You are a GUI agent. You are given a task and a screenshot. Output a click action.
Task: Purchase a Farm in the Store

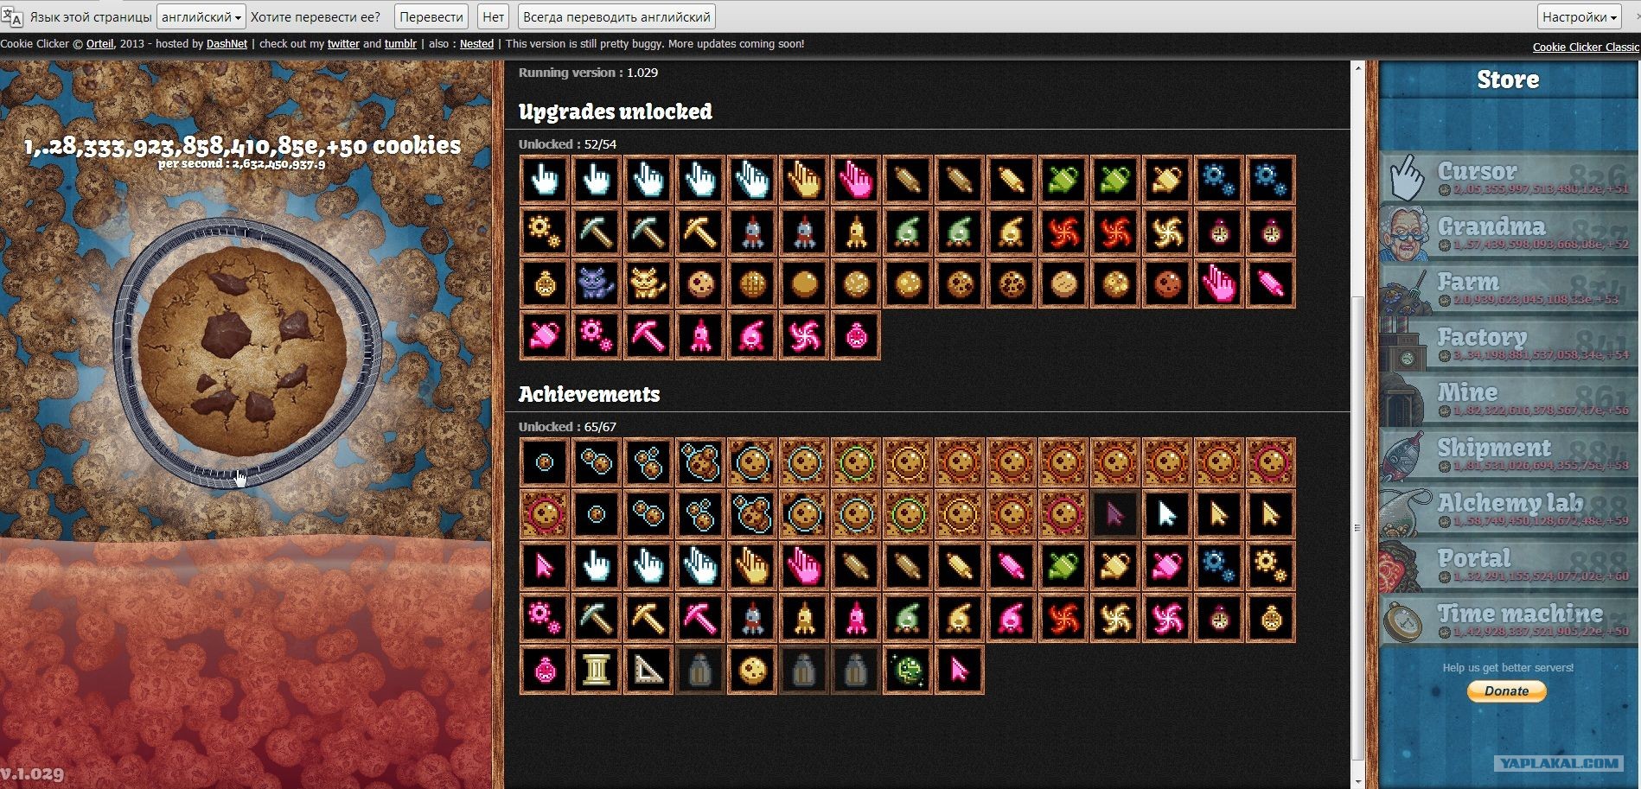[1508, 289]
